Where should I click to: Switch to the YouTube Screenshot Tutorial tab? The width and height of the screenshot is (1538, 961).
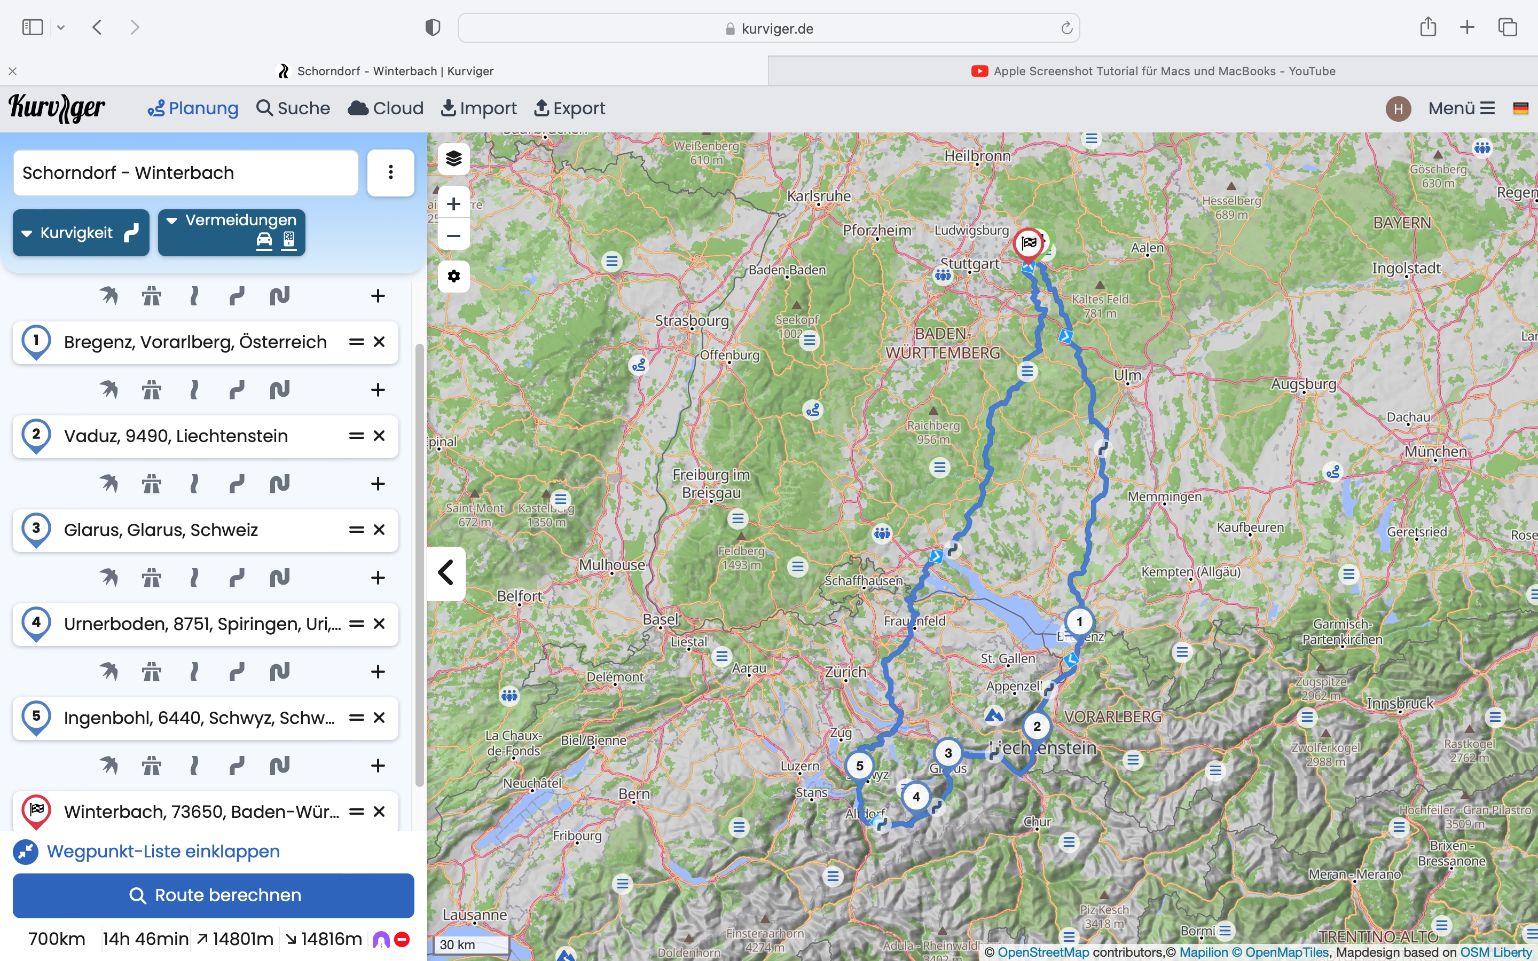1153,71
